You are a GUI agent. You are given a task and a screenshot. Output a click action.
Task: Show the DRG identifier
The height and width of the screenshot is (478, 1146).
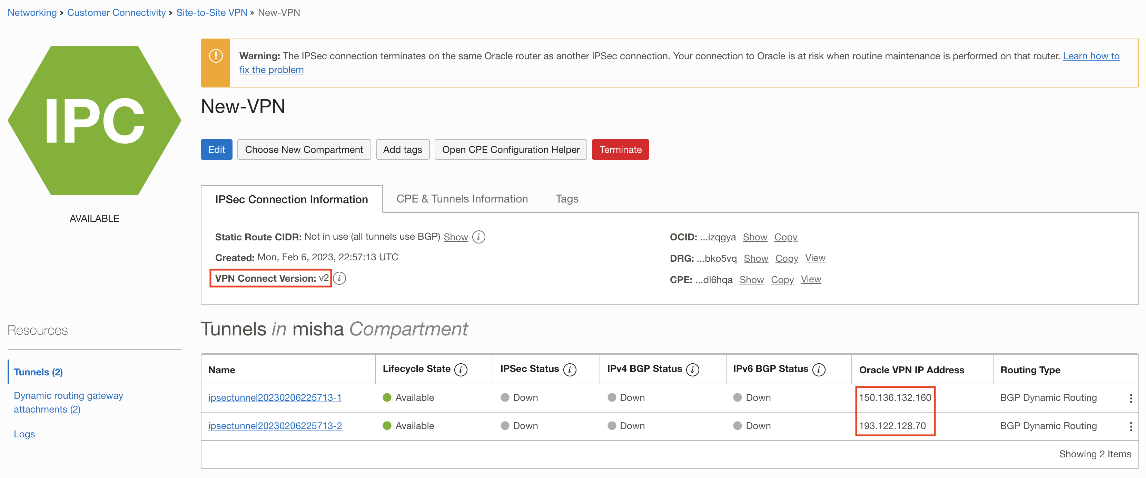(756, 258)
